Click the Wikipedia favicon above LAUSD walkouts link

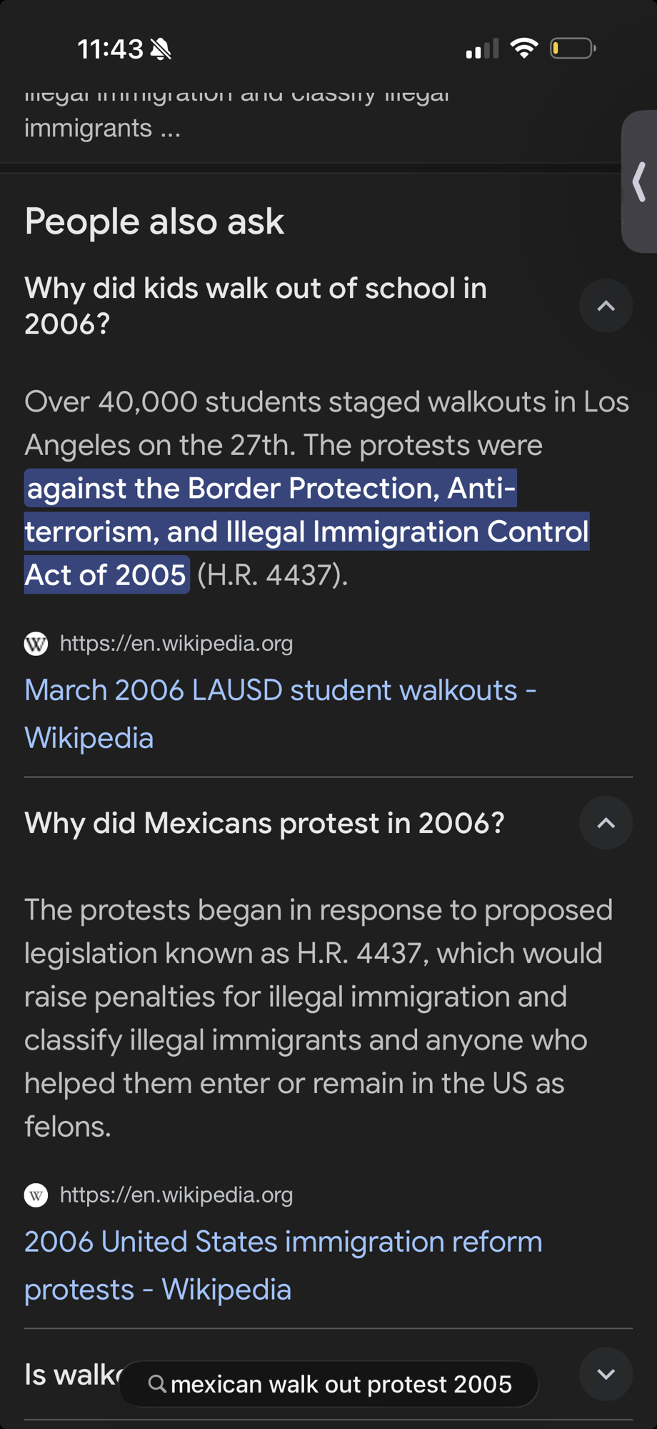pyautogui.click(x=36, y=644)
